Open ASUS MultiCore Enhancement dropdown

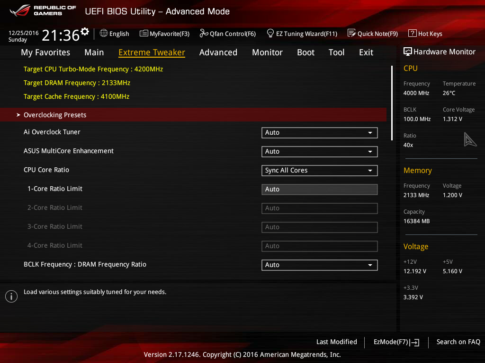point(320,152)
